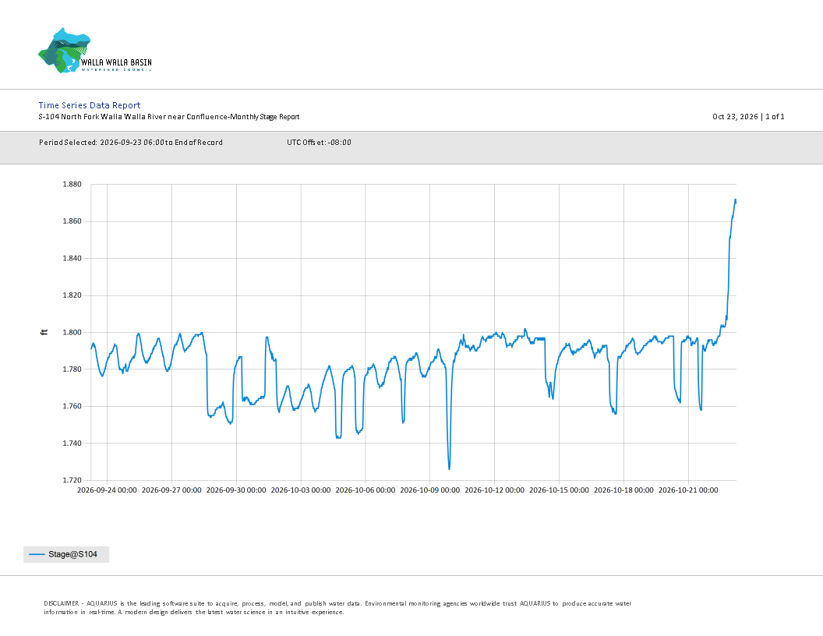Select the '2026-10-09 00:00' x-axis label
The width and height of the screenshot is (823, 636).
pos(430,490)
